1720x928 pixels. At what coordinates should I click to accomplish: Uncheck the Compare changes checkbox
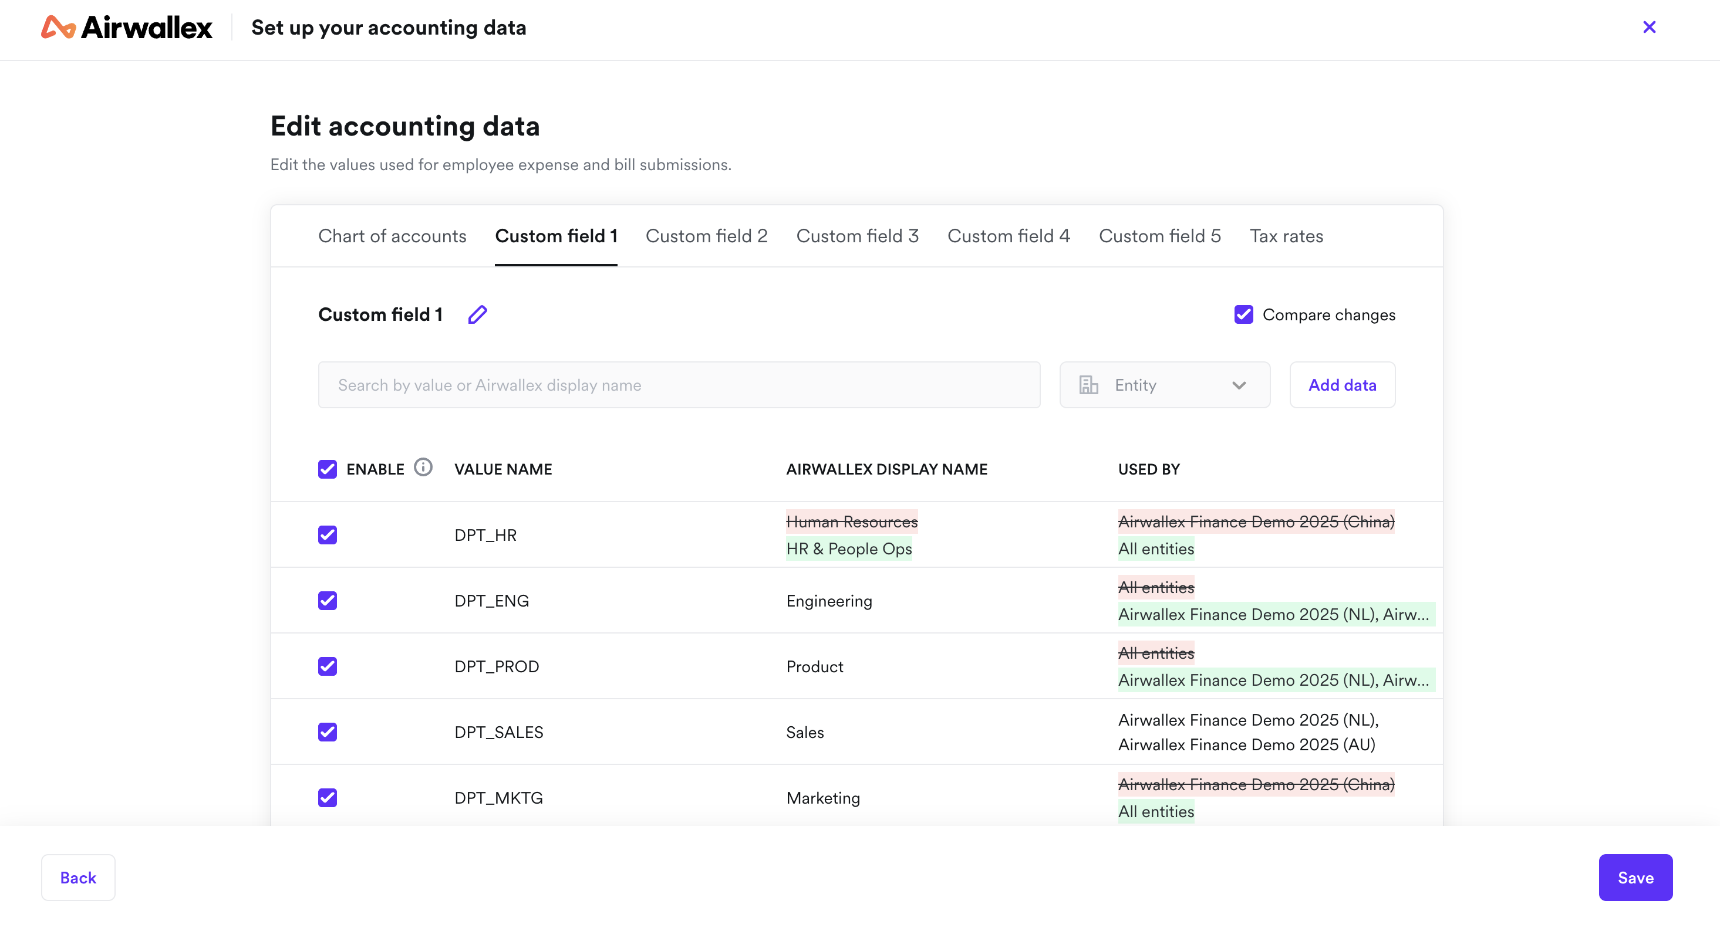pyautogui.click(x=1243, y=314)
